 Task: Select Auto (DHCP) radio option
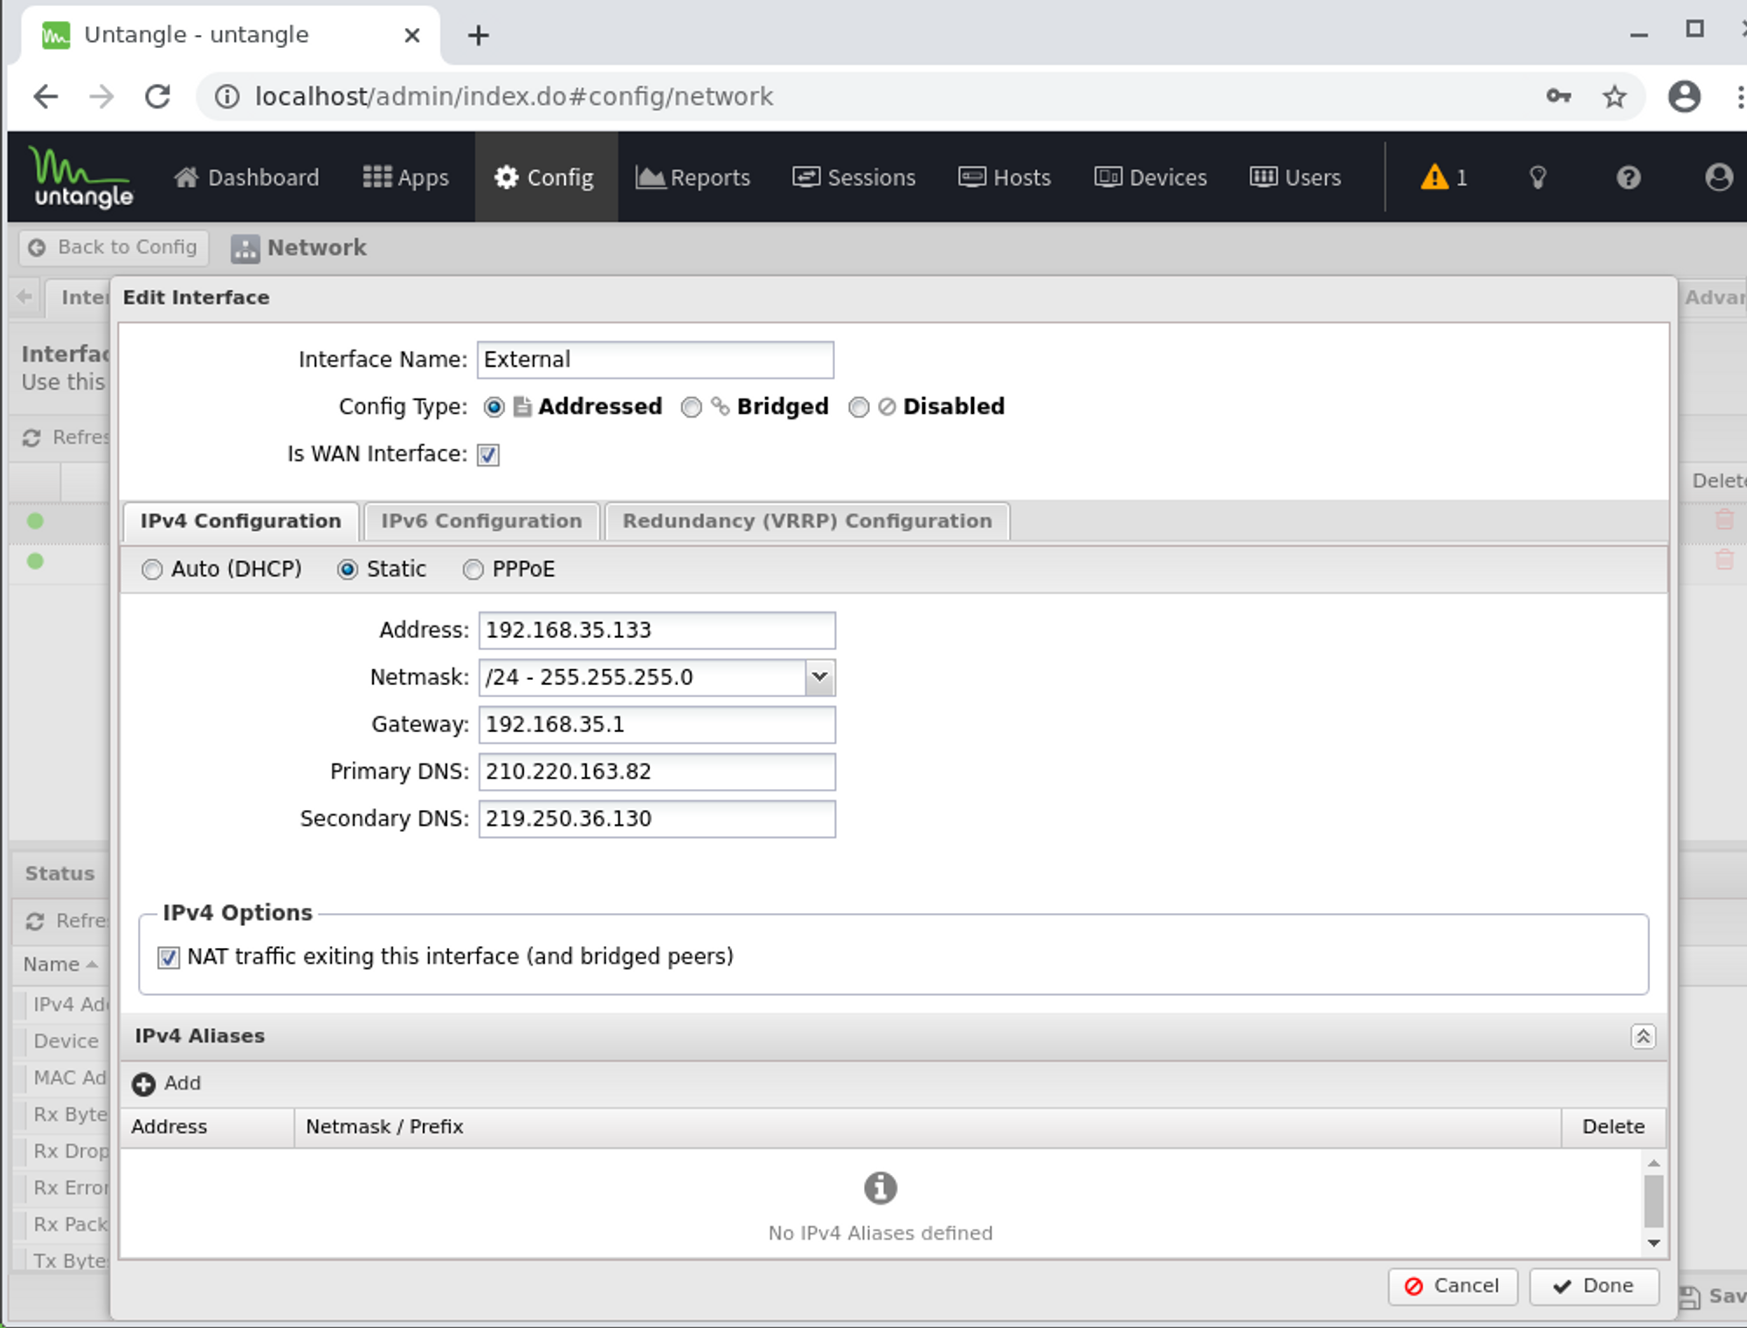152,570
